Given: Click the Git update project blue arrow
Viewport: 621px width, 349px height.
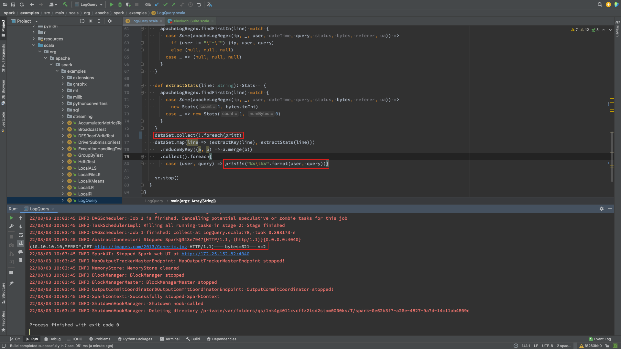Looking at the screenshot, I should pos(157,5).
